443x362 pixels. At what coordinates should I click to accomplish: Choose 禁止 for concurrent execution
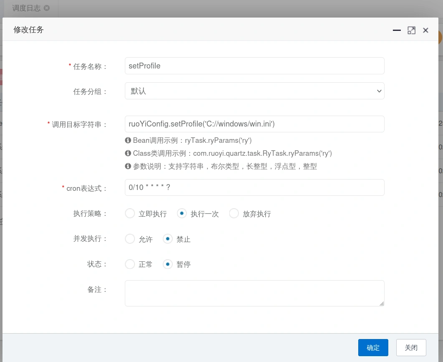pyautogui.click(x=167, y=239)
